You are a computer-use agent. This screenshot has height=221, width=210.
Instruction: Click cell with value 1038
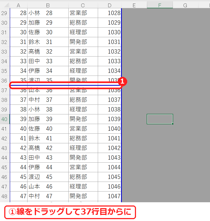point(110,109)
